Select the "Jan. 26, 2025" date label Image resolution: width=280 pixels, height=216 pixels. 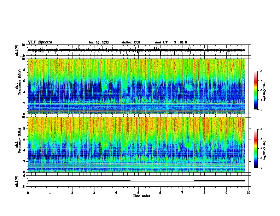pyautogui.click(x=99, y=42)
